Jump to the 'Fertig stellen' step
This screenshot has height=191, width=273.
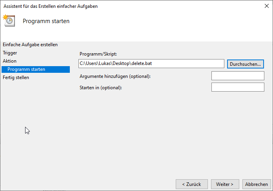(x=16, y=77)
